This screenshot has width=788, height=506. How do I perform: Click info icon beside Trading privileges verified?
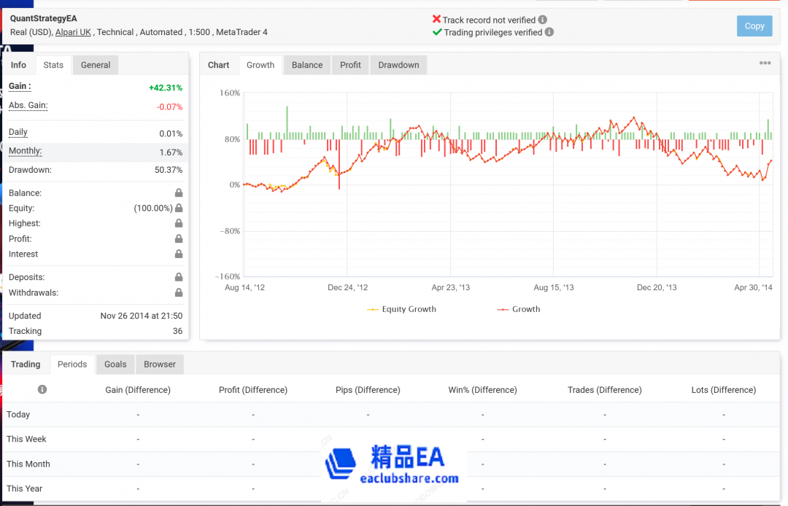point(549,32)
